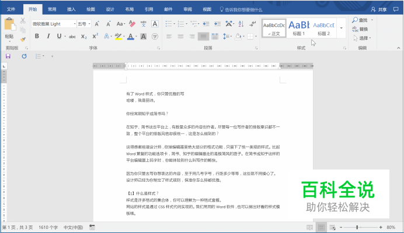Click the undo icon in quick access toolbar
The image size is (404, 233).
click(24, 56)
